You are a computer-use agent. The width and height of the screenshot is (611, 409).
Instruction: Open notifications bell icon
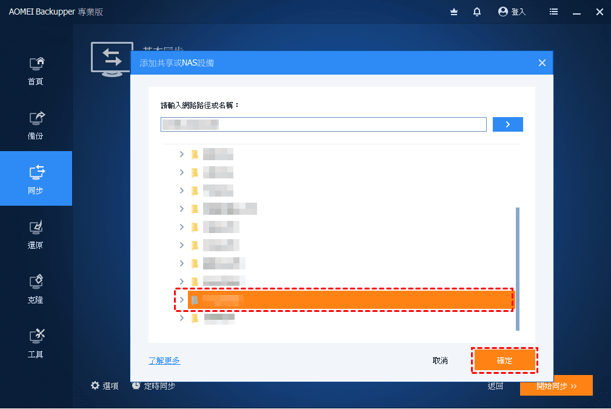tap(477, 12)
